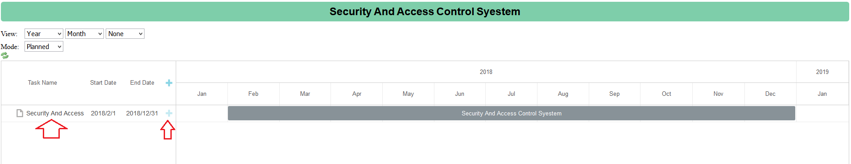Viewport: 851px width, 164px height.
Task: Open the Month view dropdown
Action: click(x=85, y=34)
